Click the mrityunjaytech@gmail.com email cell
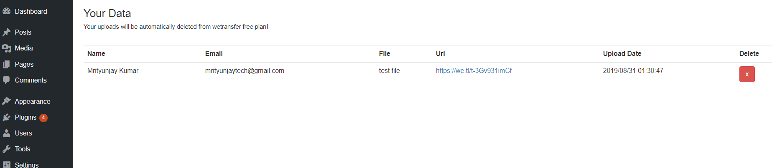Screen dimensions: 772x168 [245, 71]
